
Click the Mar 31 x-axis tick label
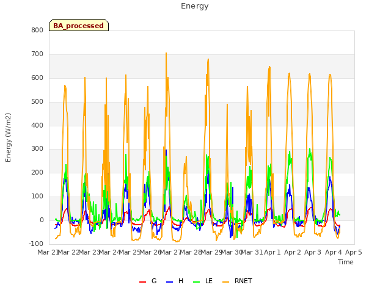click(x=252, y=252)
